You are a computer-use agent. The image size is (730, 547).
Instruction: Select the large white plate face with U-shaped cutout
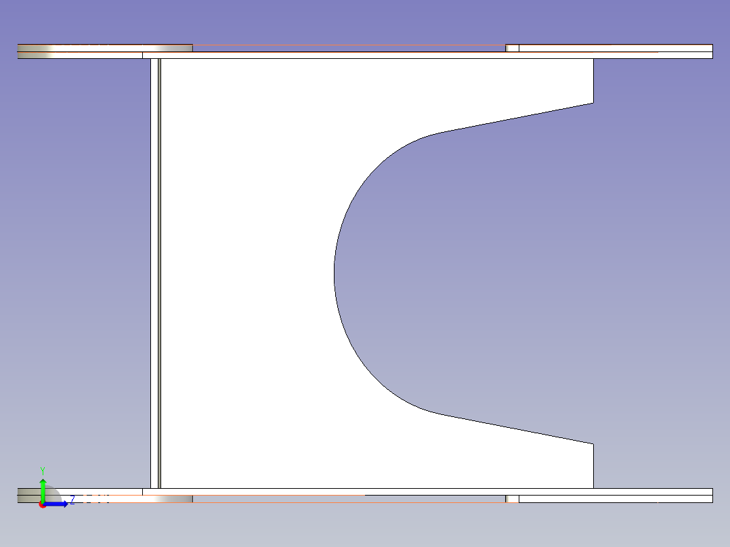(x=246, y=273)
